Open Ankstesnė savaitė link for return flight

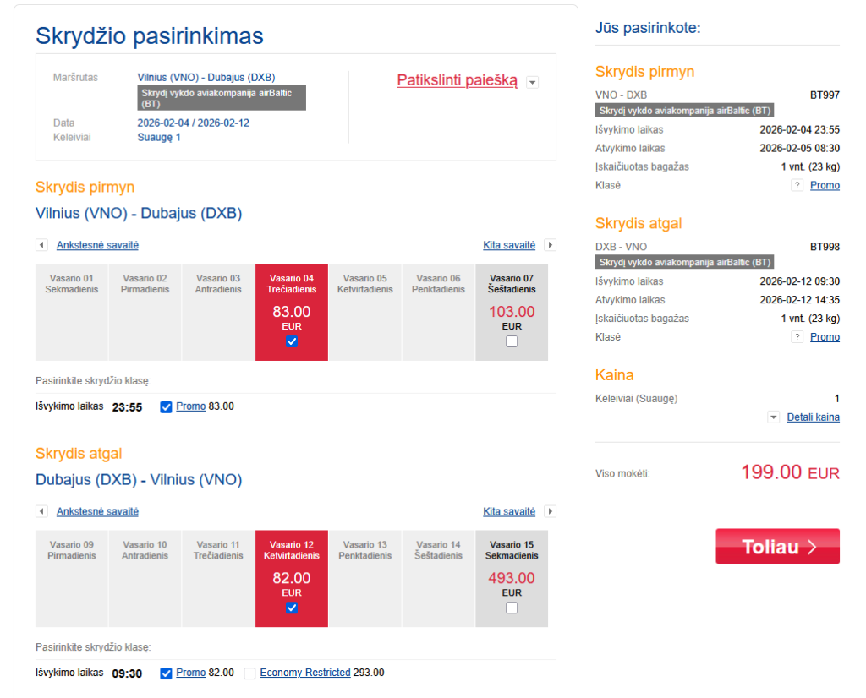(x=97, y=511)
